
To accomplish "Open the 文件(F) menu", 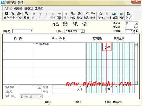I will point(8,9).
